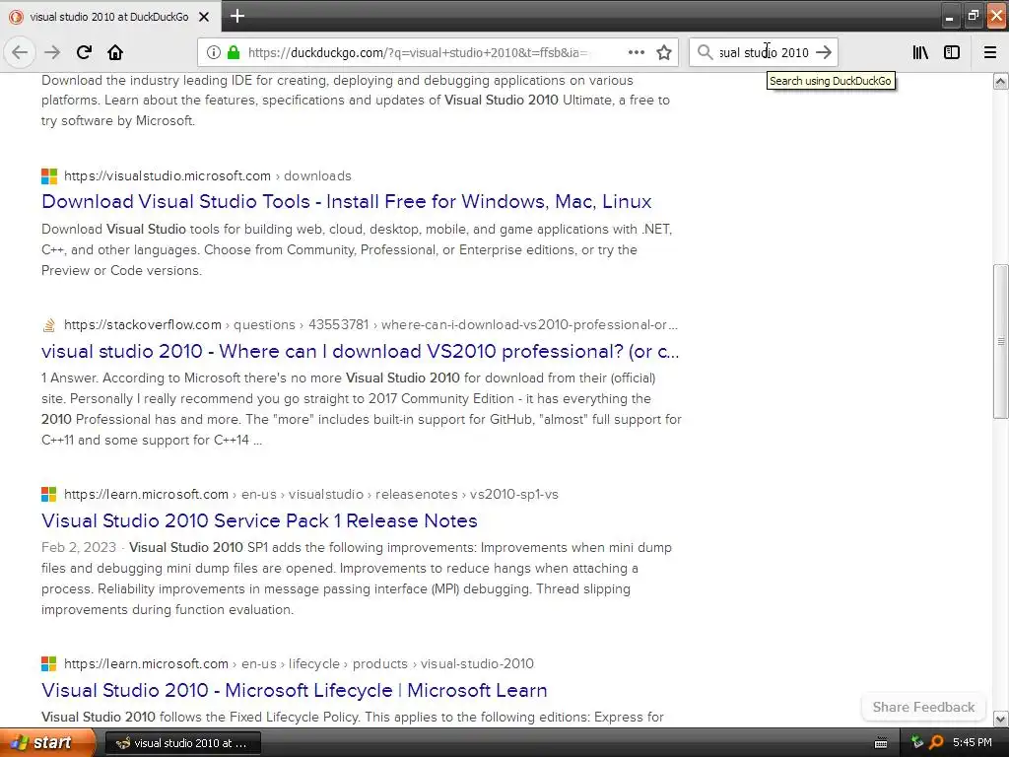Select the visual studio 2010 DuckDuckGo tab
Viewport: 1009px width, 757px height.
point(109,17)
